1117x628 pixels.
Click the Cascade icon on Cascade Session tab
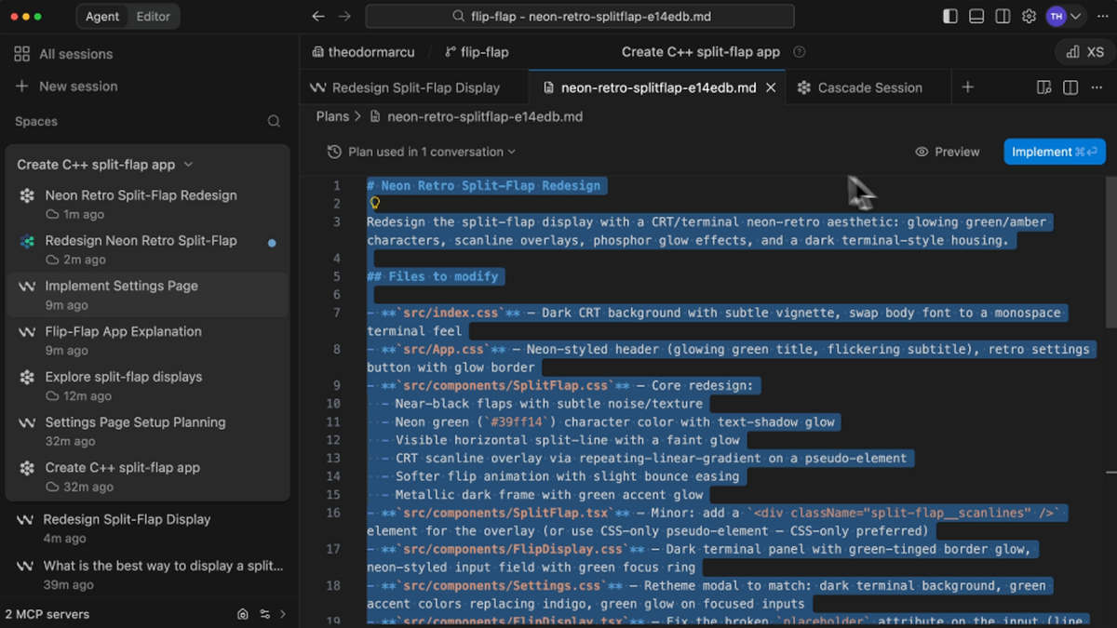tap(804, 87)
